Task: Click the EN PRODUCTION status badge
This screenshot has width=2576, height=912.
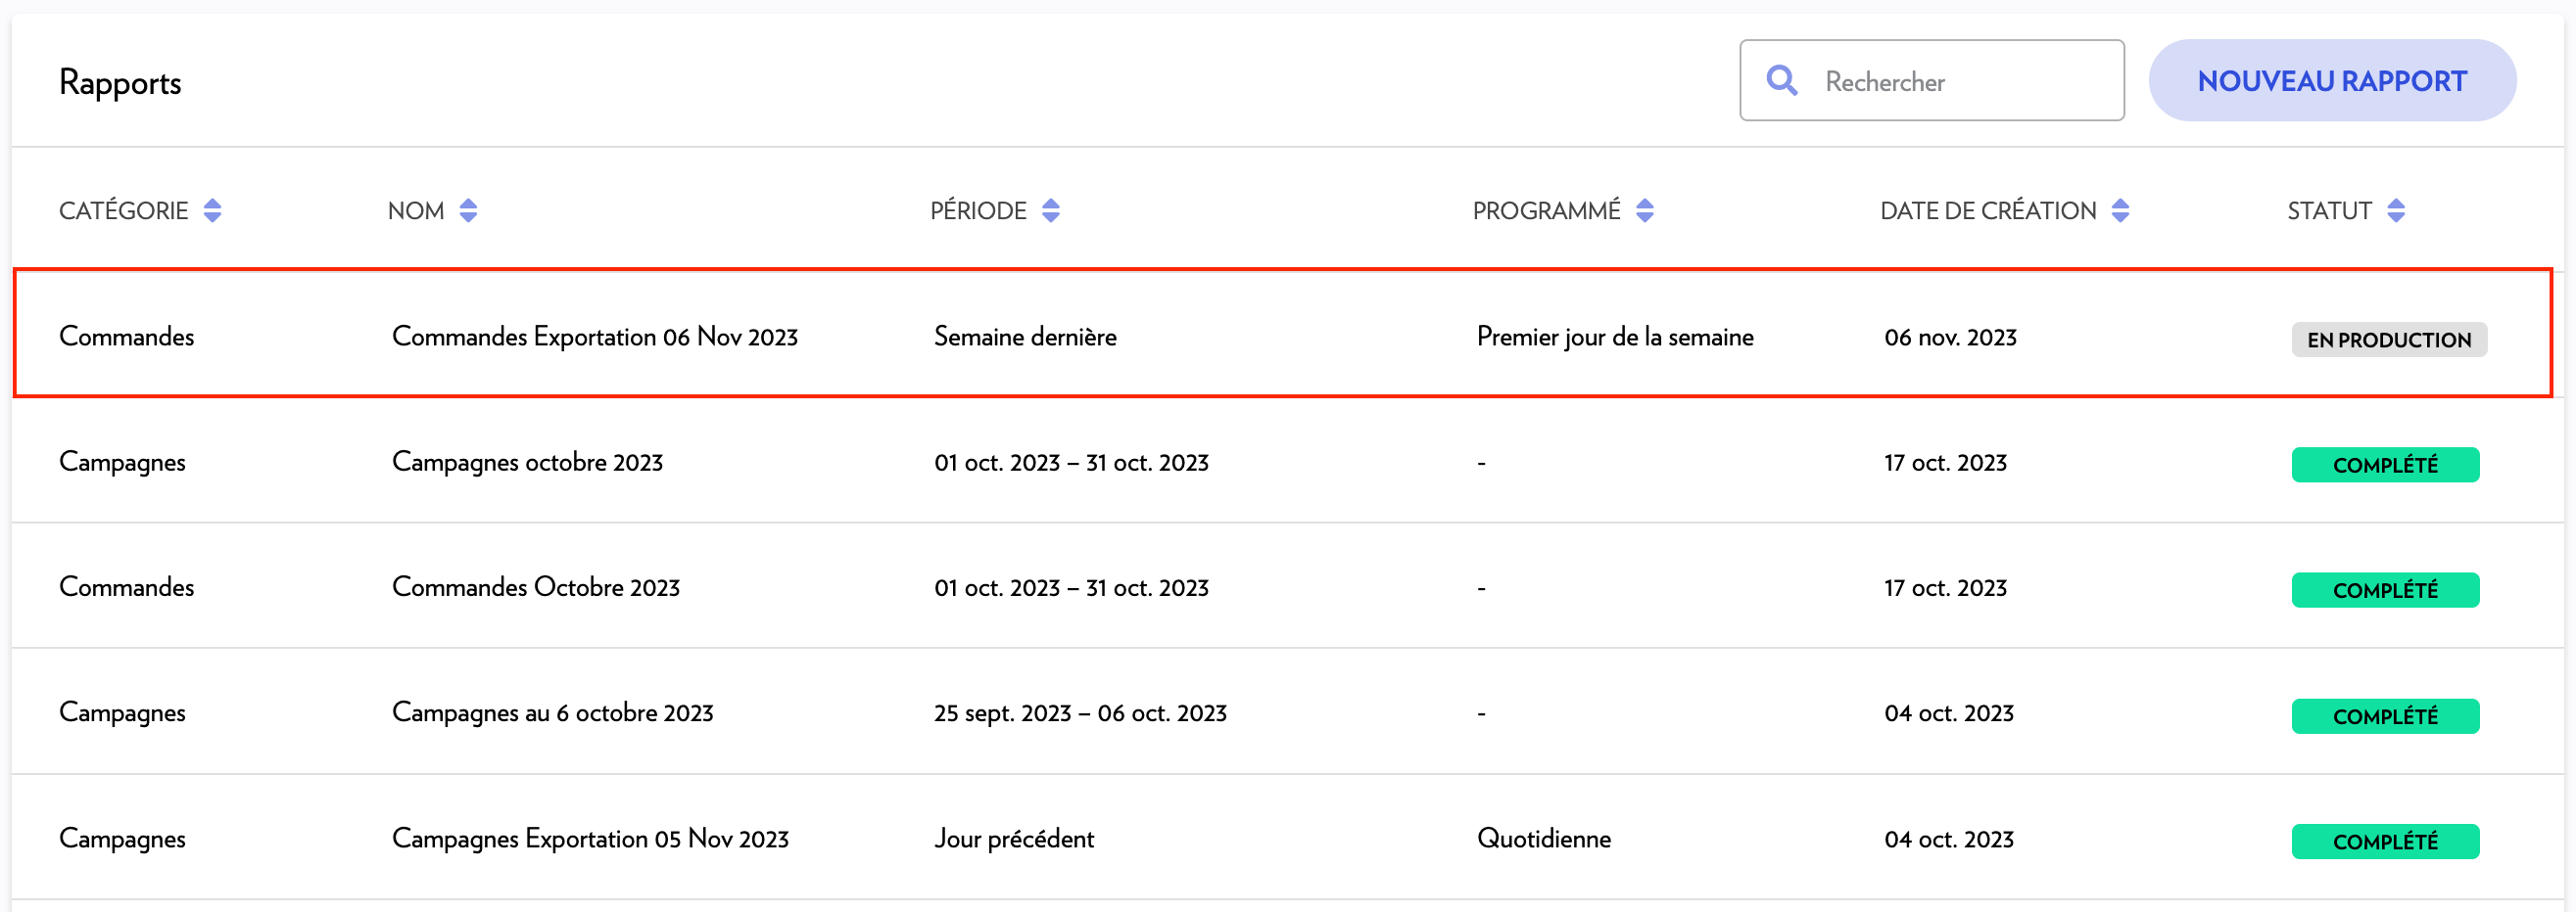Action: click(x=2389, y=339)
